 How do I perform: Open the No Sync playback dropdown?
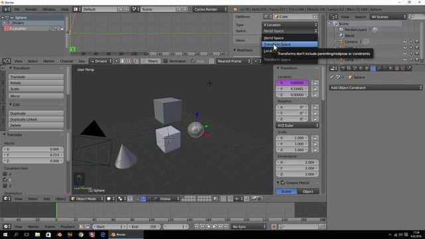[x=248, y=226]
